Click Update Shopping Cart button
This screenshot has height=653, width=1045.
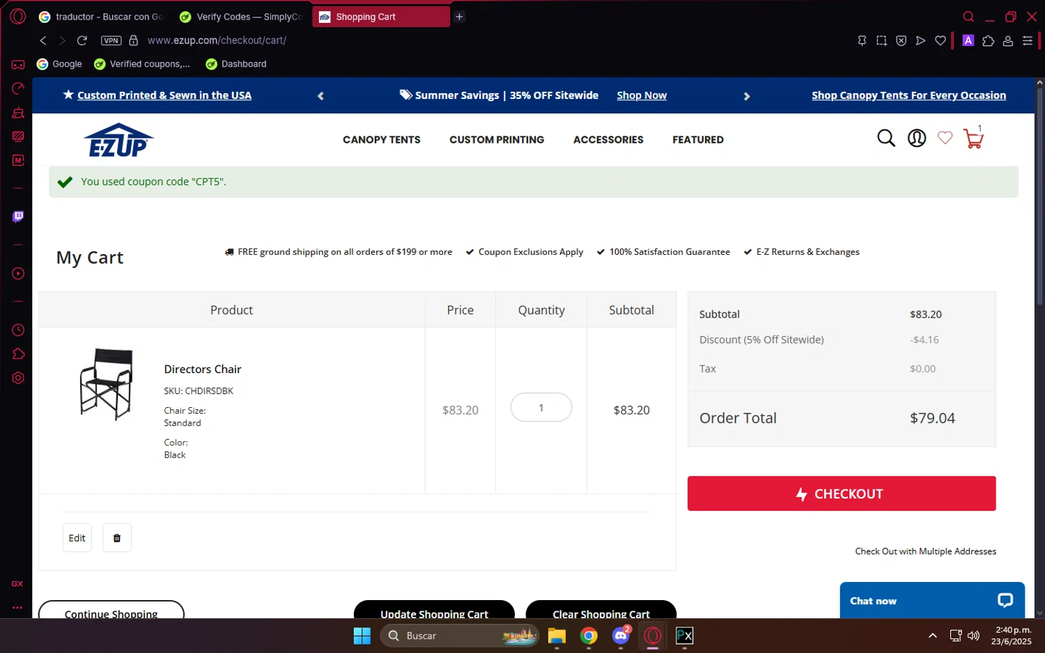pyautogui.click(x=434, y=610)
